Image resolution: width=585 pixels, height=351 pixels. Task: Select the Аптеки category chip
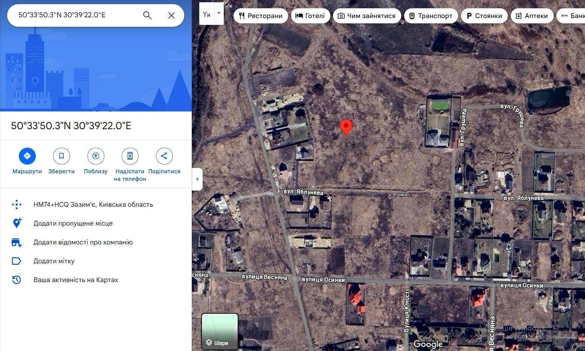(532, 16)
